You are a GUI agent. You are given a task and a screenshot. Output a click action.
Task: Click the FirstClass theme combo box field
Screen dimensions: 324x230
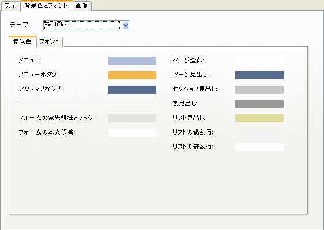[x=86, y=25]
